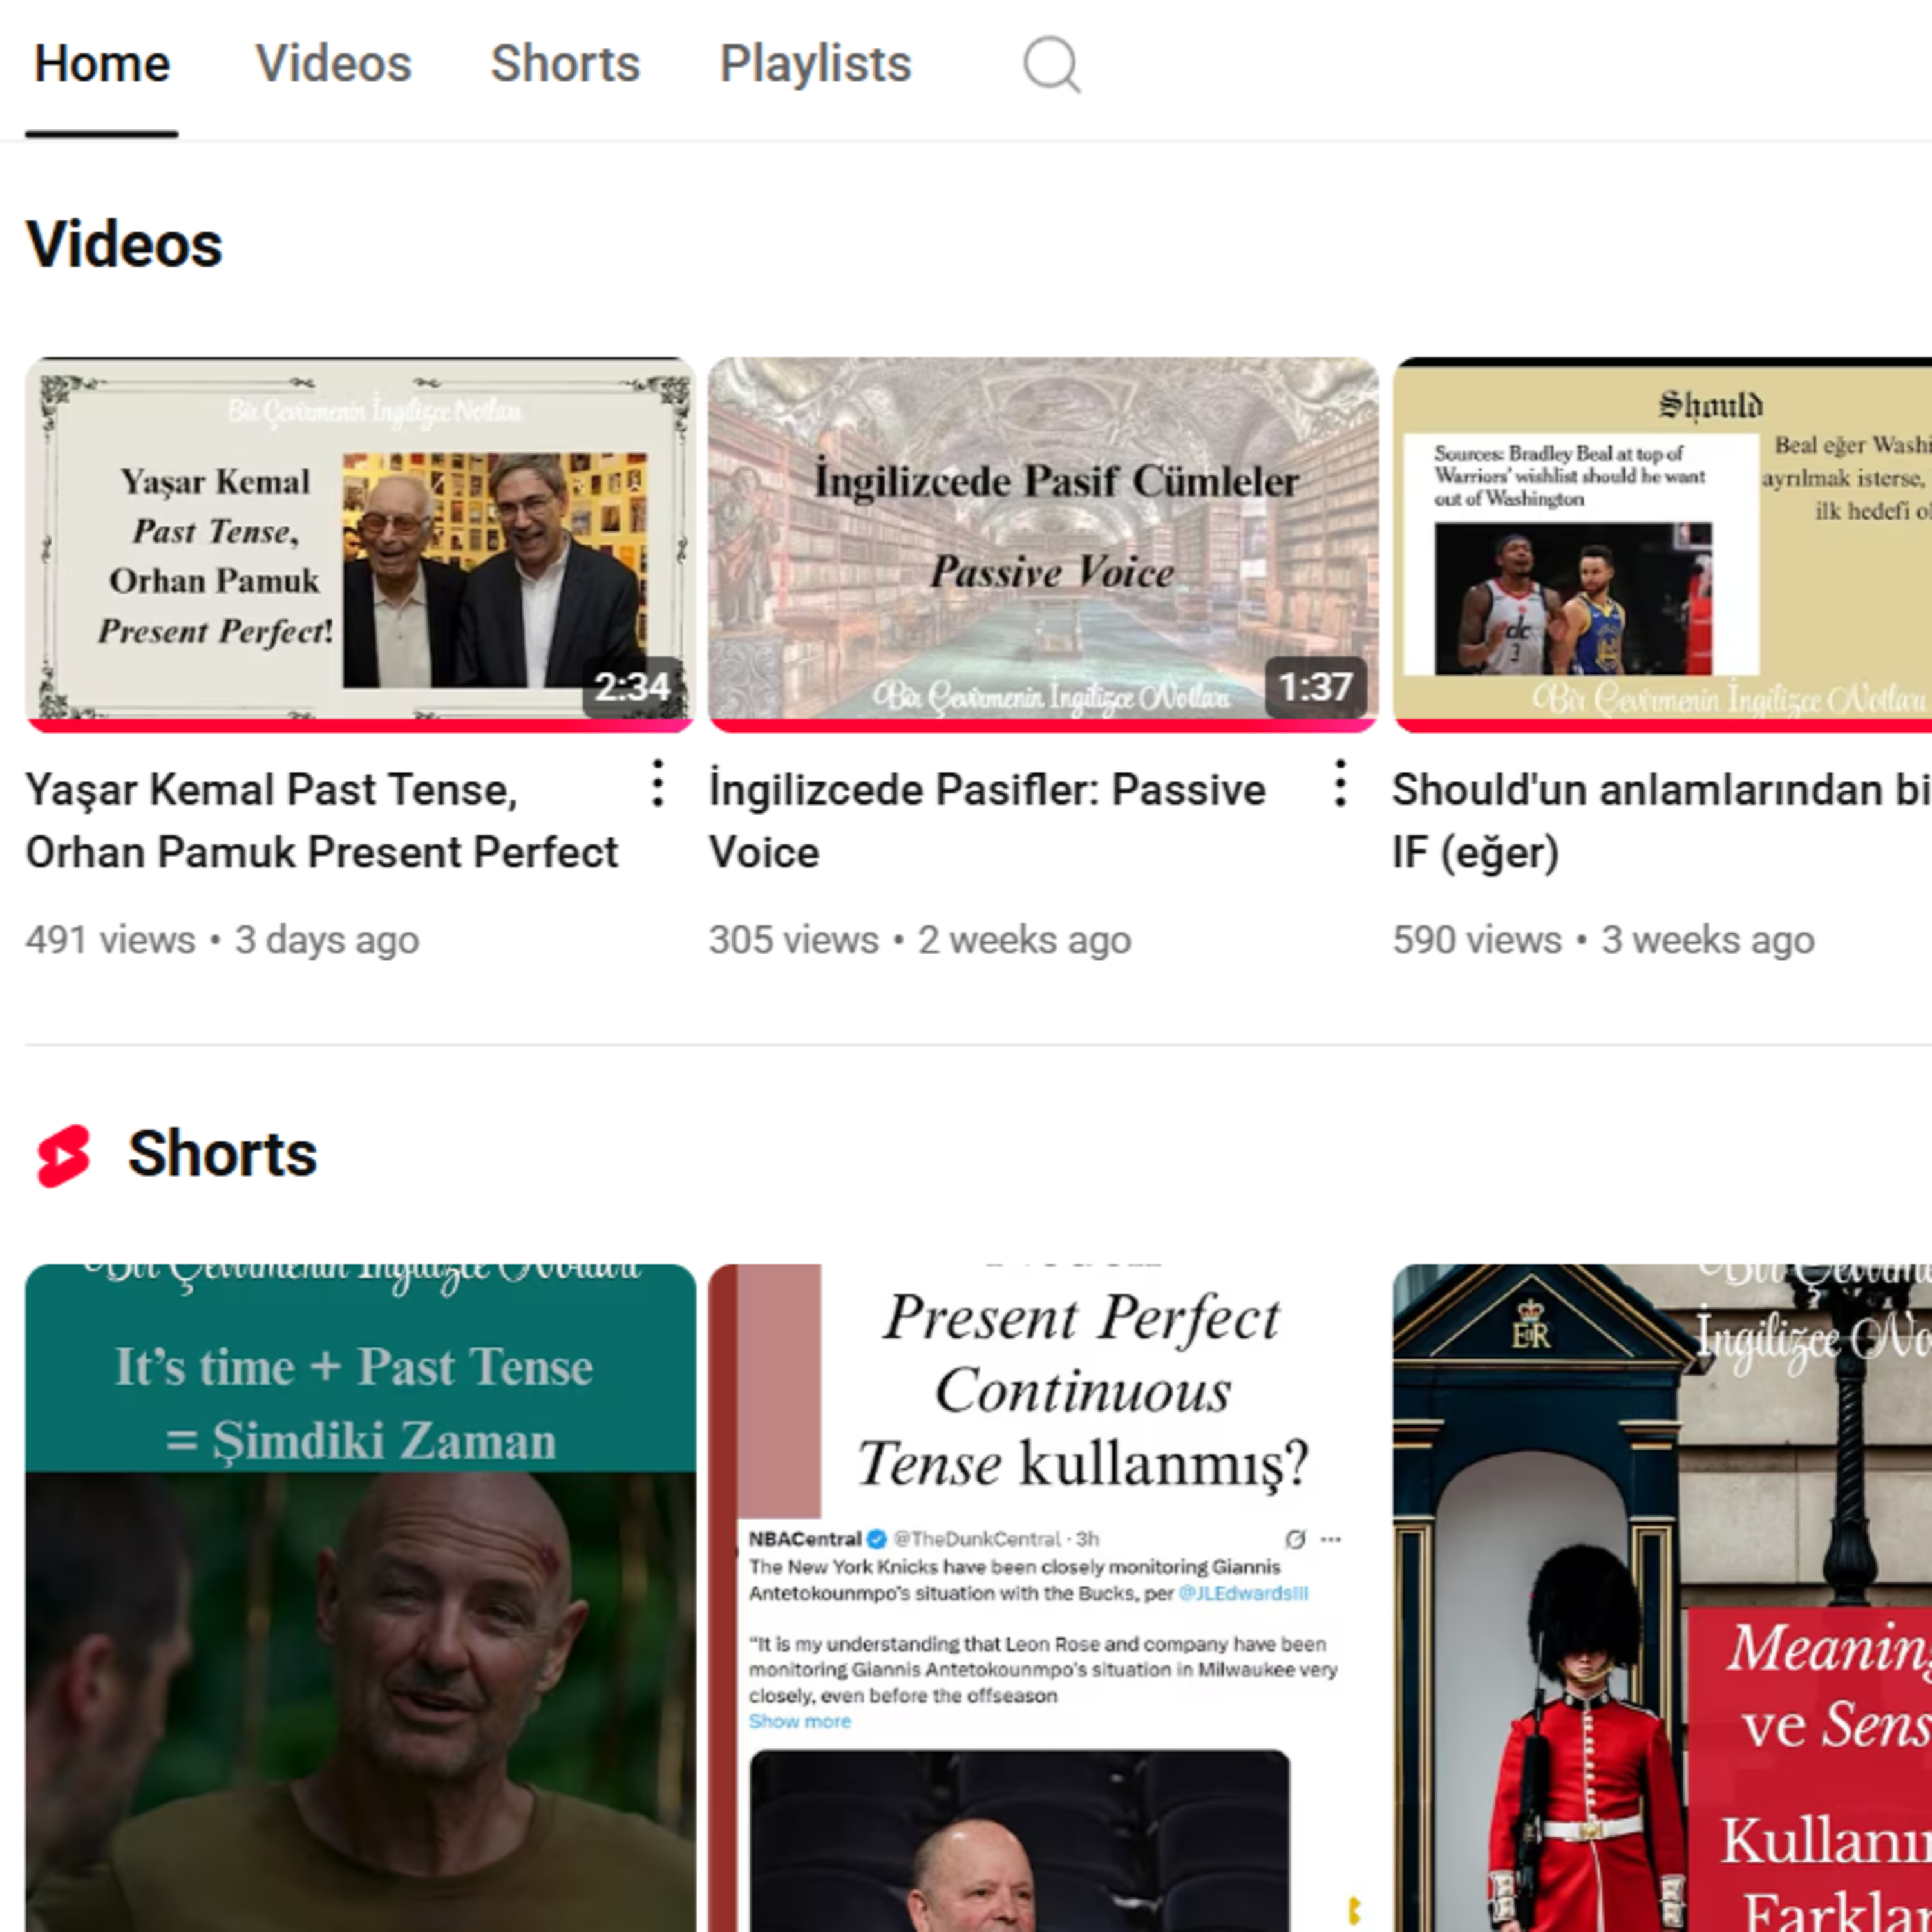Click the 2:34 duration badge
This screenshot has height=1932, width=1932.
tap(632, 687)
